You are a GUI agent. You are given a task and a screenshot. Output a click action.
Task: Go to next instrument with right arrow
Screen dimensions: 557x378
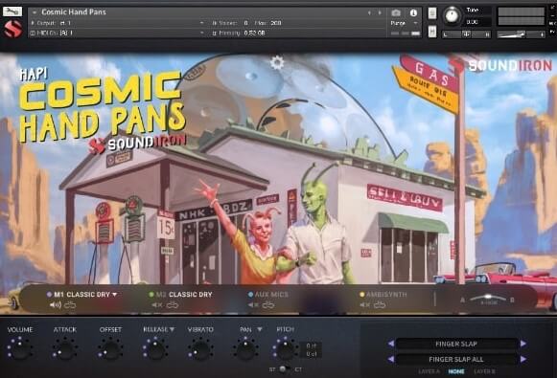(380, 12)
